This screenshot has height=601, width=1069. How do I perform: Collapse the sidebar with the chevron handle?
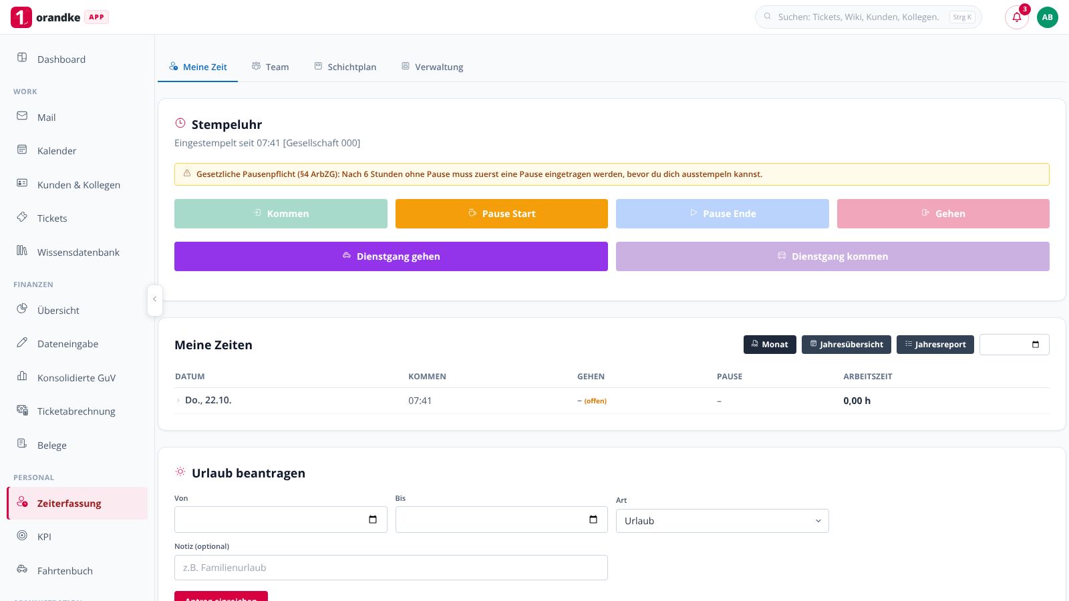pos(154,300)
